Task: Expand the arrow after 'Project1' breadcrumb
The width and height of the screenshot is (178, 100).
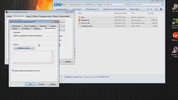Action: point(104,4)
